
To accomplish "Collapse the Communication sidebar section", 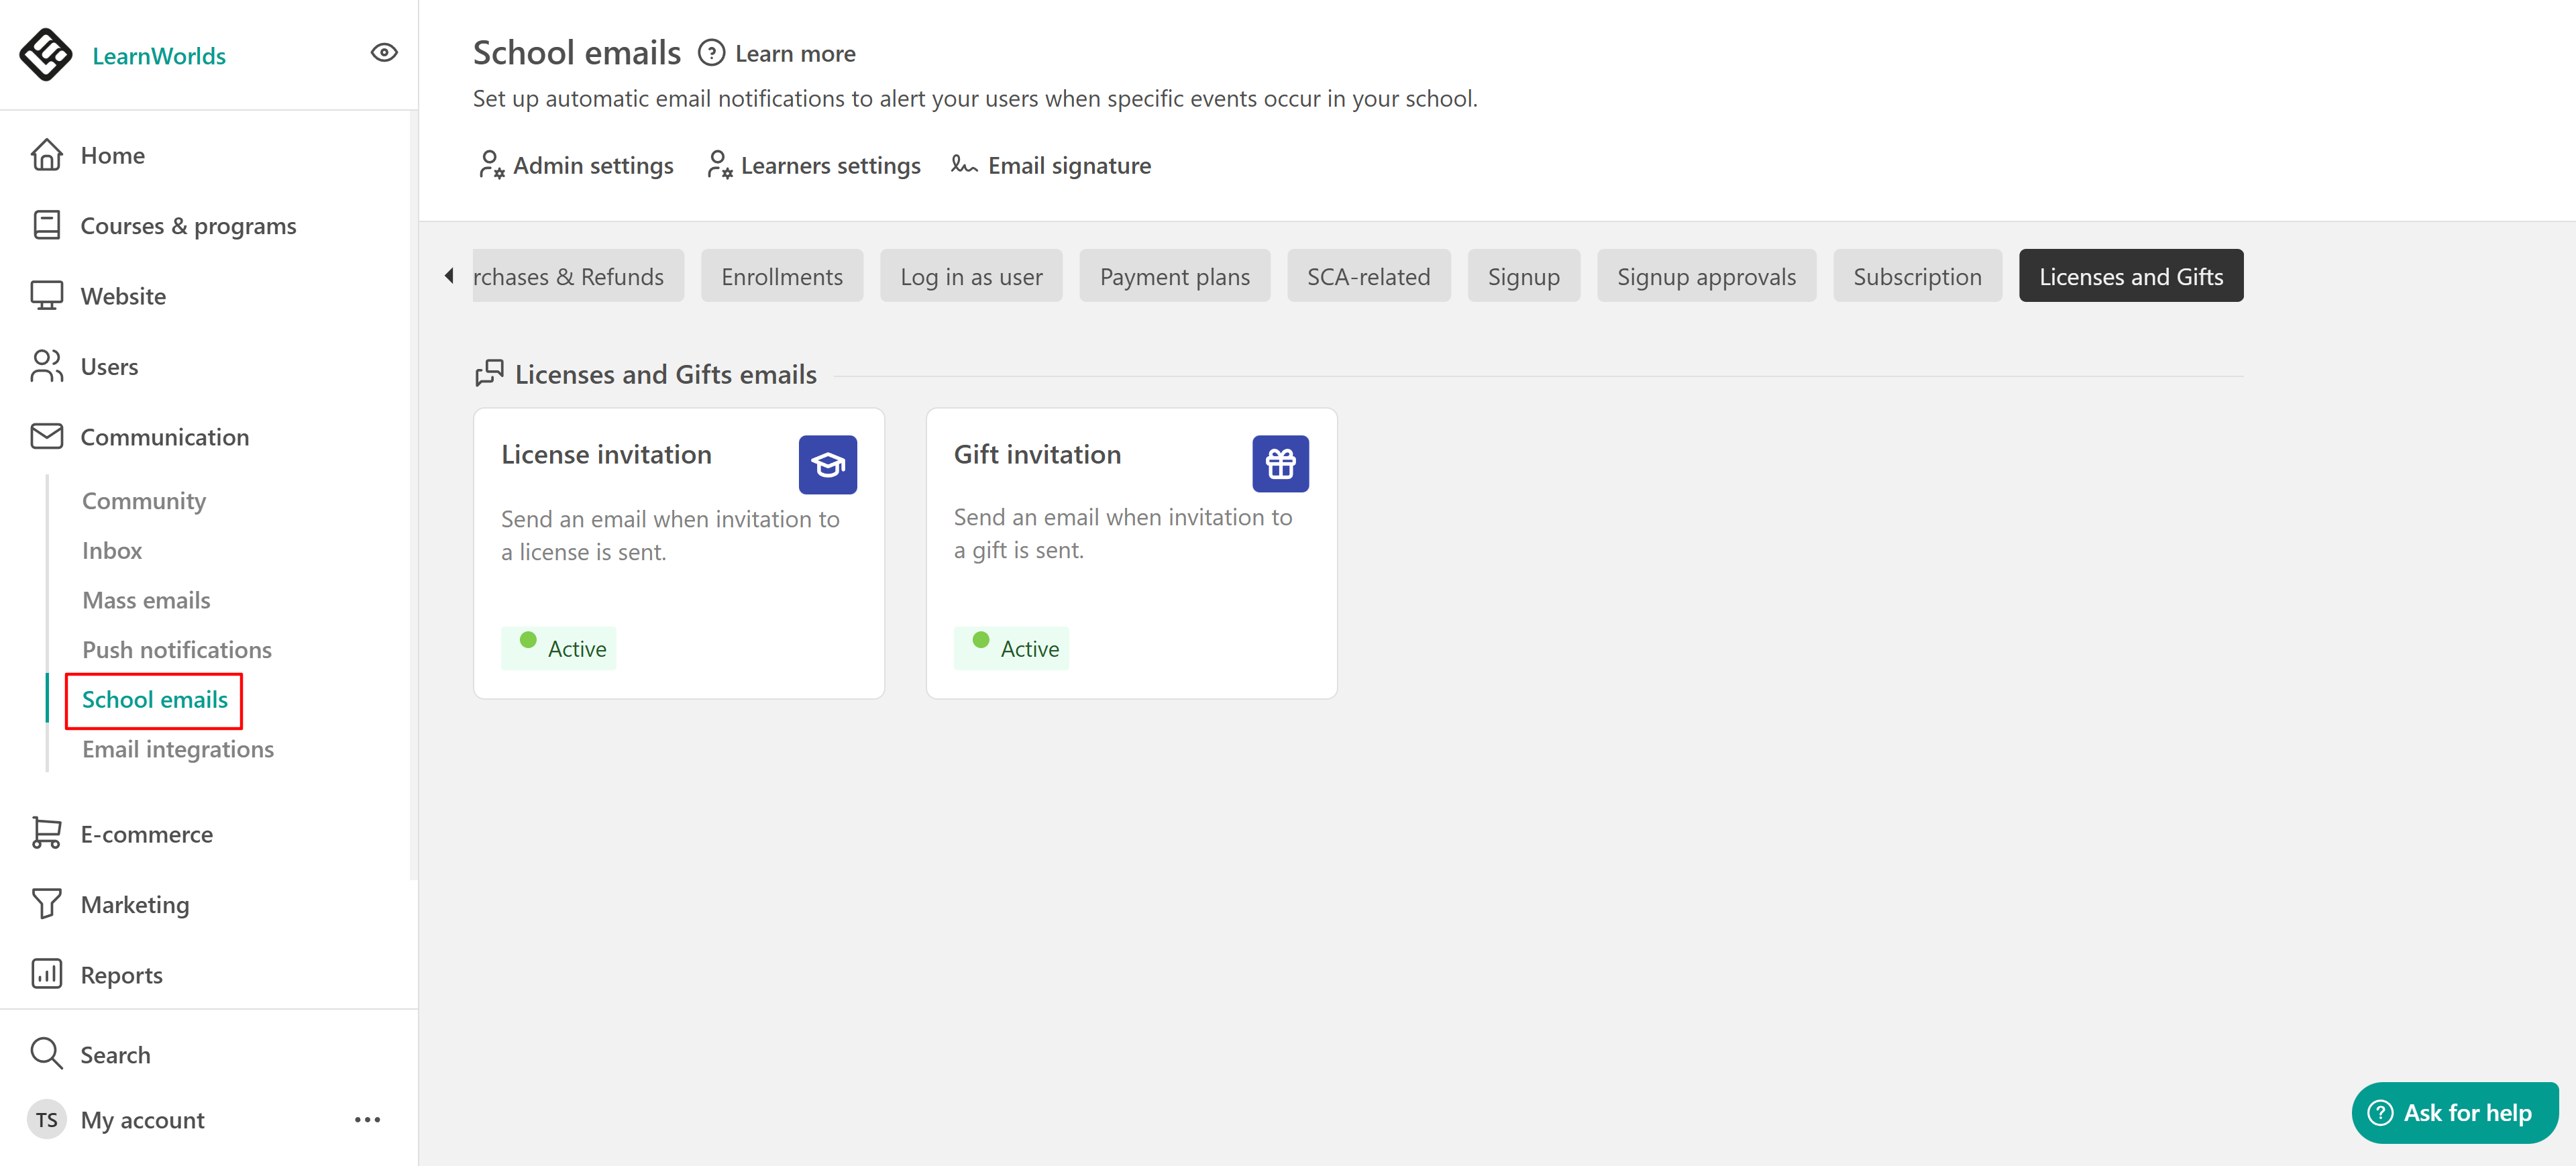I will [x=164, y=437].
